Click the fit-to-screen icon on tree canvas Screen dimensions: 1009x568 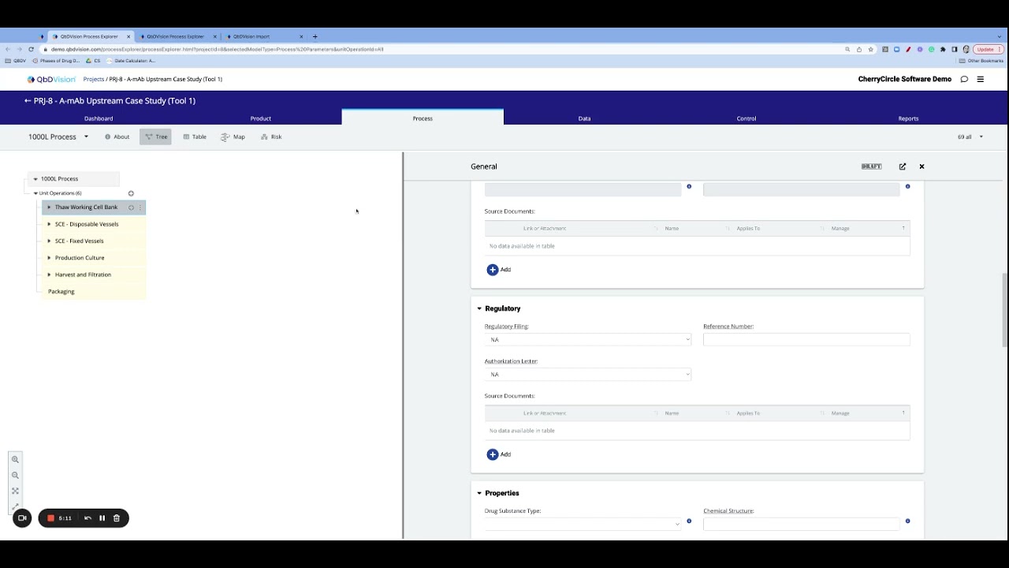pyautogui.click(x=15, y=491)
